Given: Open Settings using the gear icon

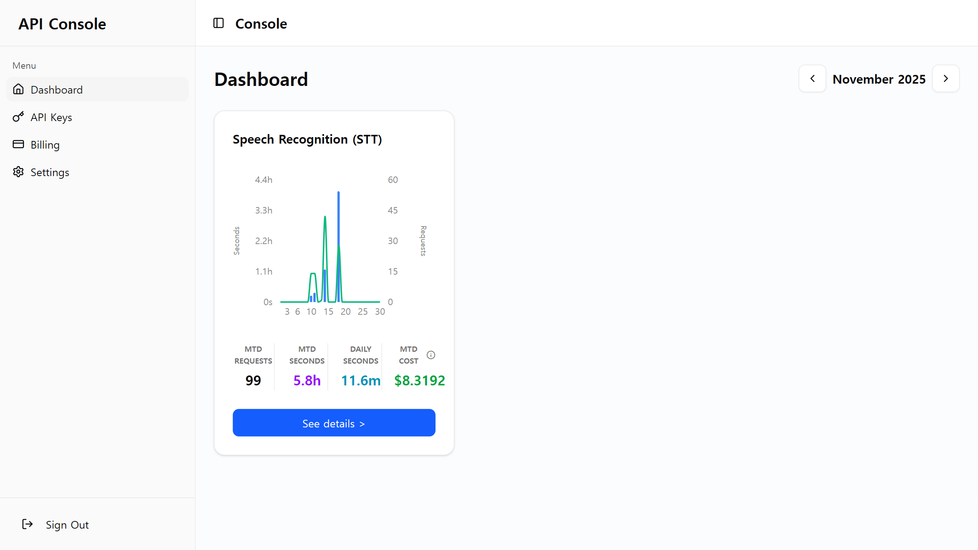Looking at the screenshot, I should coord(18,172).
